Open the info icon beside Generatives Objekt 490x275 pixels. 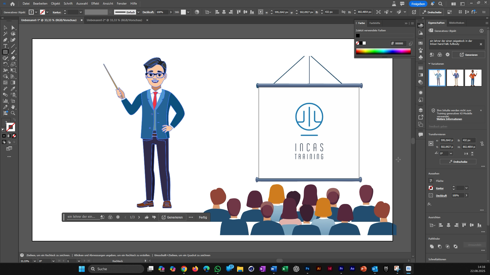(x=482, y=31)
